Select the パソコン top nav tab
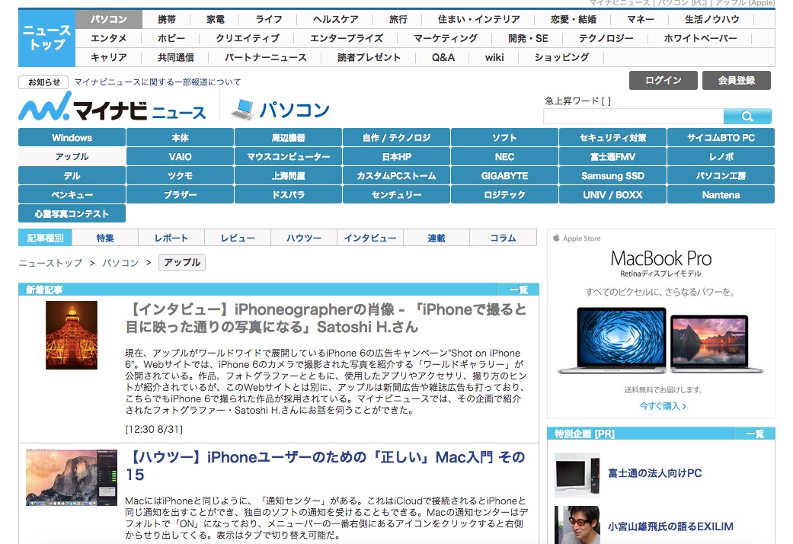This screenshot has width=793, height=544. point(109,19)
